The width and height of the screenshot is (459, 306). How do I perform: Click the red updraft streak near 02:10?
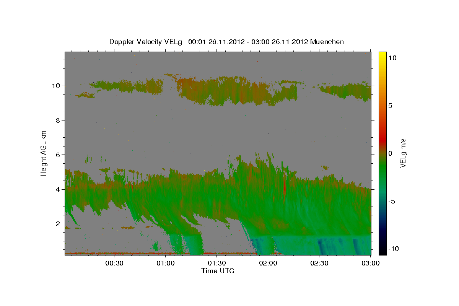click(284, 186)
